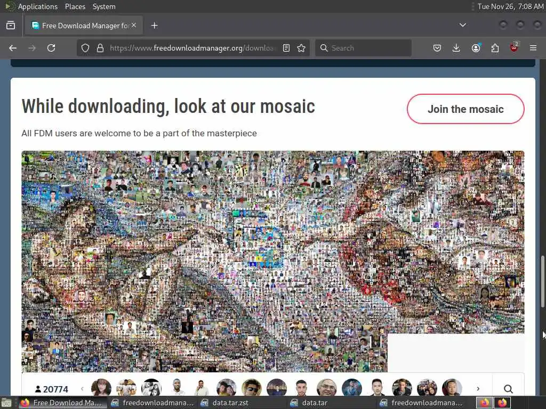Viewport: 546px width, 409px height.
Task: Click the Join the mosaic button
Action: pyautogui.click(x=465, y=109)
